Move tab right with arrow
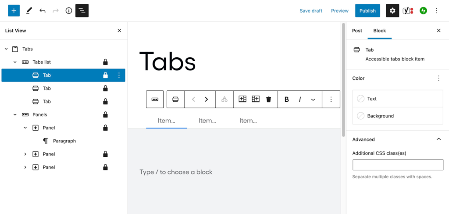 point(206,99)
